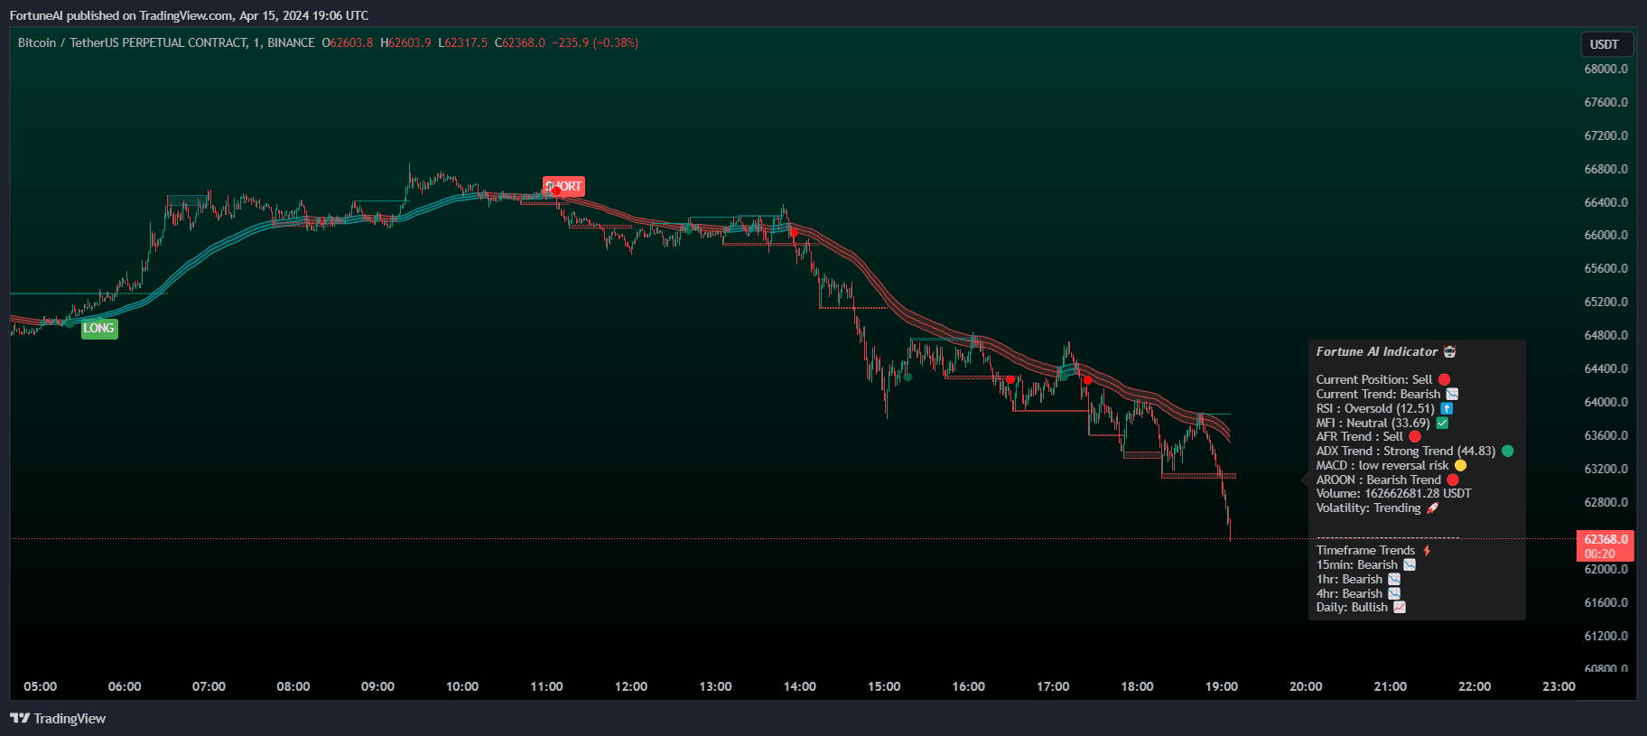This screenshot has width=1647, height=736.
Task: Click the rising chart icon next to Daily: Bullish
Action: [x=1400, y=607]
